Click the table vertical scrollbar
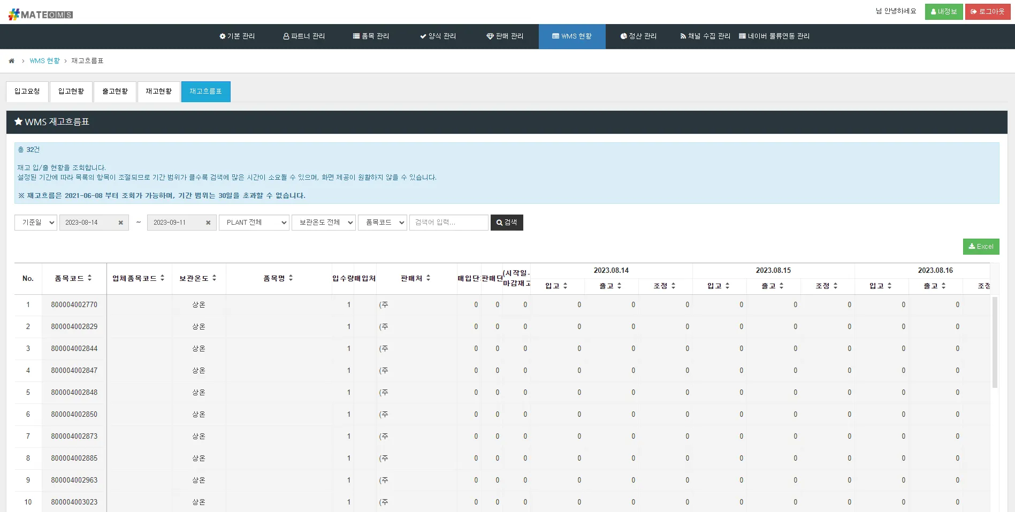Screen dimensions: 1015x512 point(995,342)
